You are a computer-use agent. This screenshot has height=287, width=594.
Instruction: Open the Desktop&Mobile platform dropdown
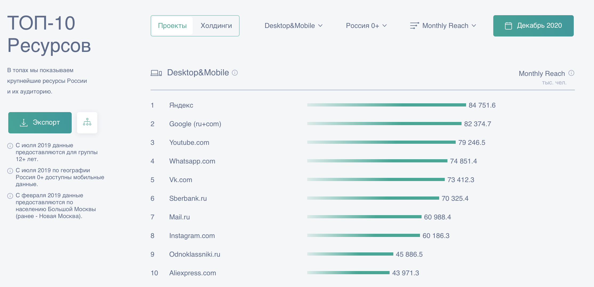293,26
